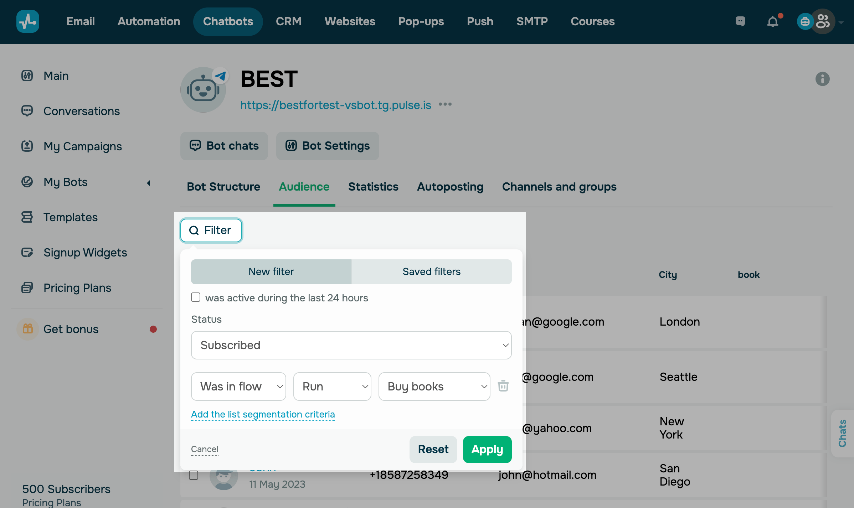Click Add the list segmentation criteria
This screenshot has height=508, width=854.
263,414
